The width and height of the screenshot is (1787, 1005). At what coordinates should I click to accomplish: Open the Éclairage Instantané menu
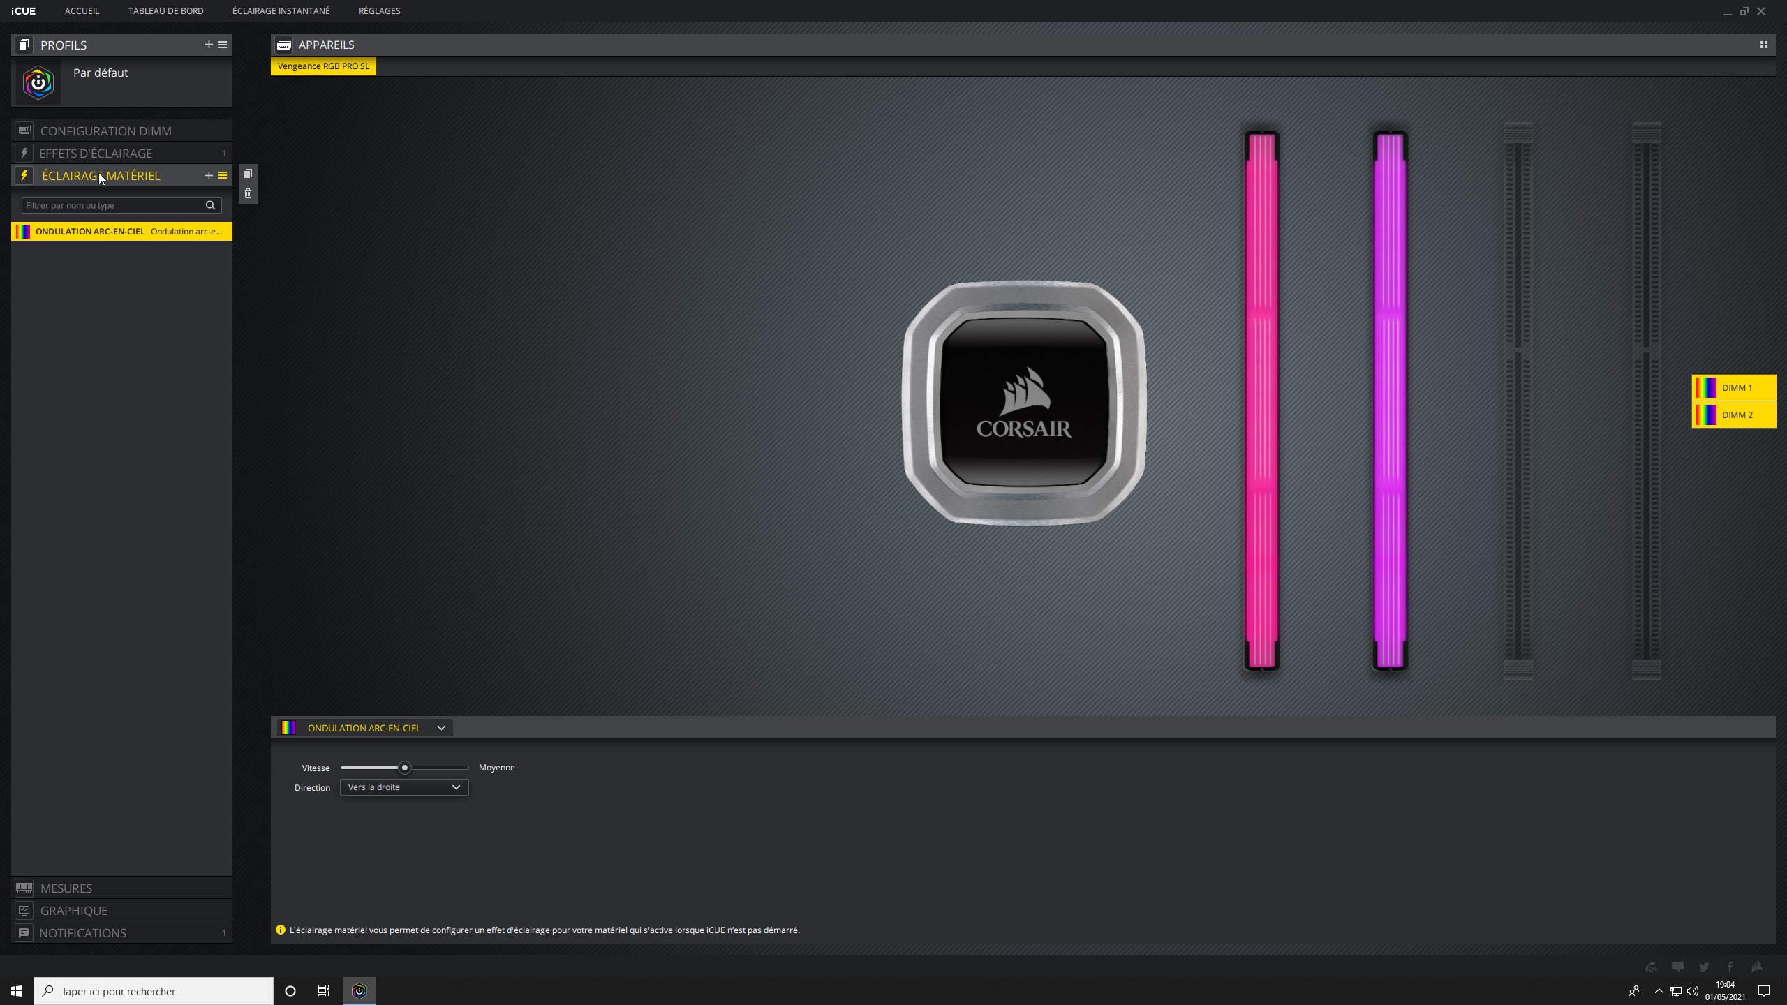[281, 11]
